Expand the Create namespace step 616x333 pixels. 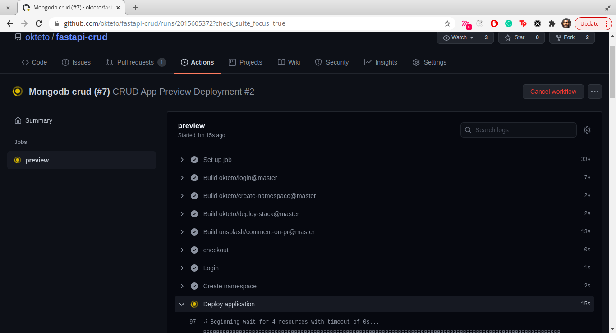coord(182,286)
